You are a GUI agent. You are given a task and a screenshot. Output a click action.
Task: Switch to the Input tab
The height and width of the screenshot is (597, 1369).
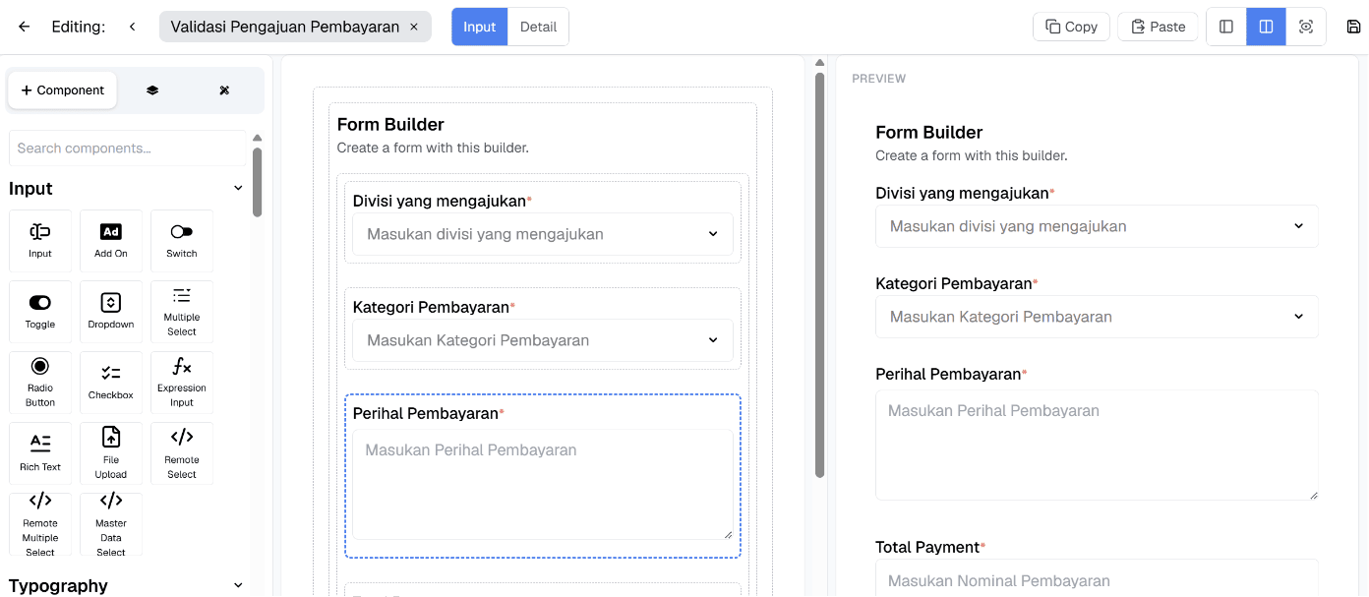click(480, 27)
